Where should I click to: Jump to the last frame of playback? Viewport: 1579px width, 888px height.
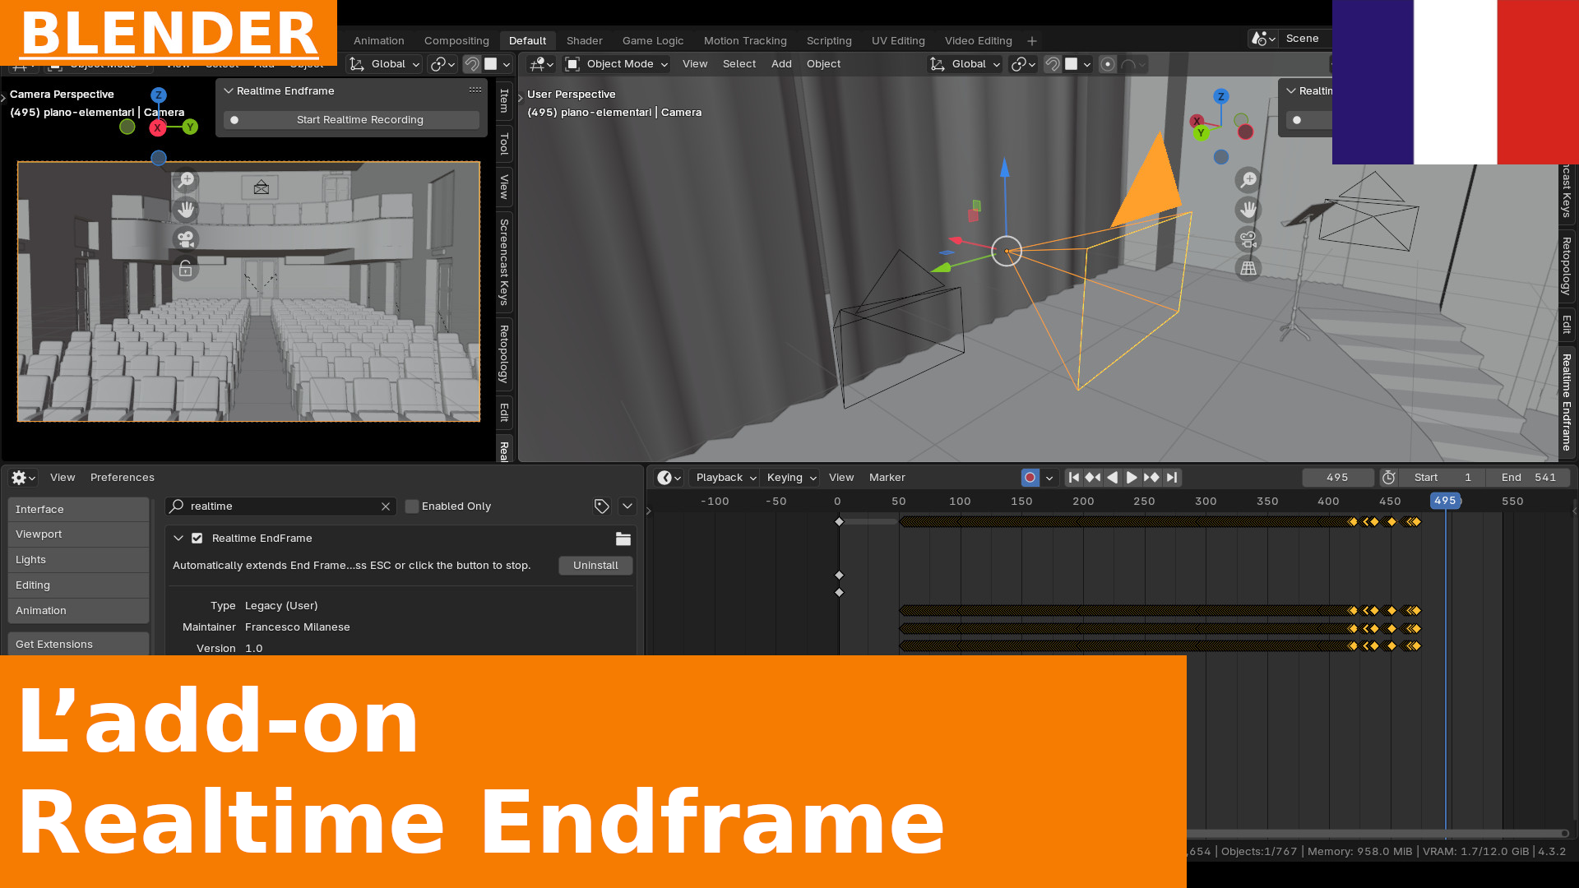(x=1172, y=478)
